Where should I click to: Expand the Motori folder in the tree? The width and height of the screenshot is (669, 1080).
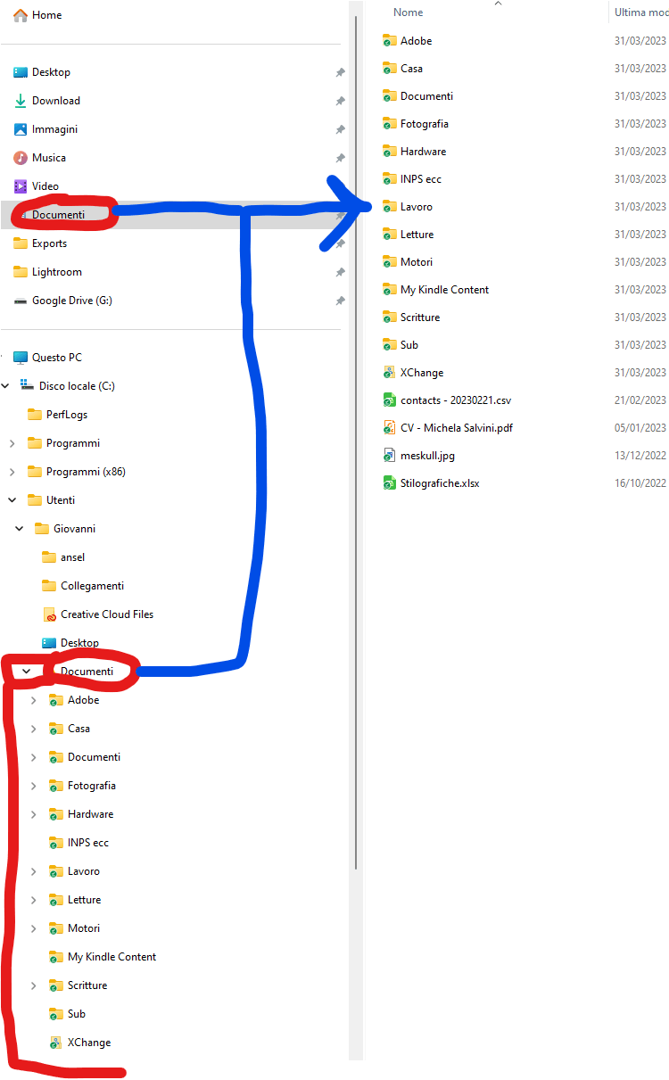(x=34, y=928)
